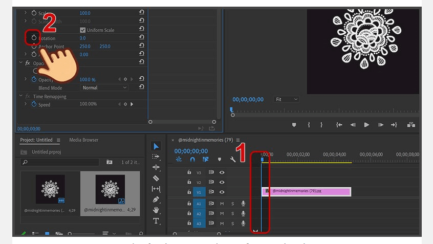
Task: Toggle timeline Snap magnet icon
Action: click(x=192, y=160)
